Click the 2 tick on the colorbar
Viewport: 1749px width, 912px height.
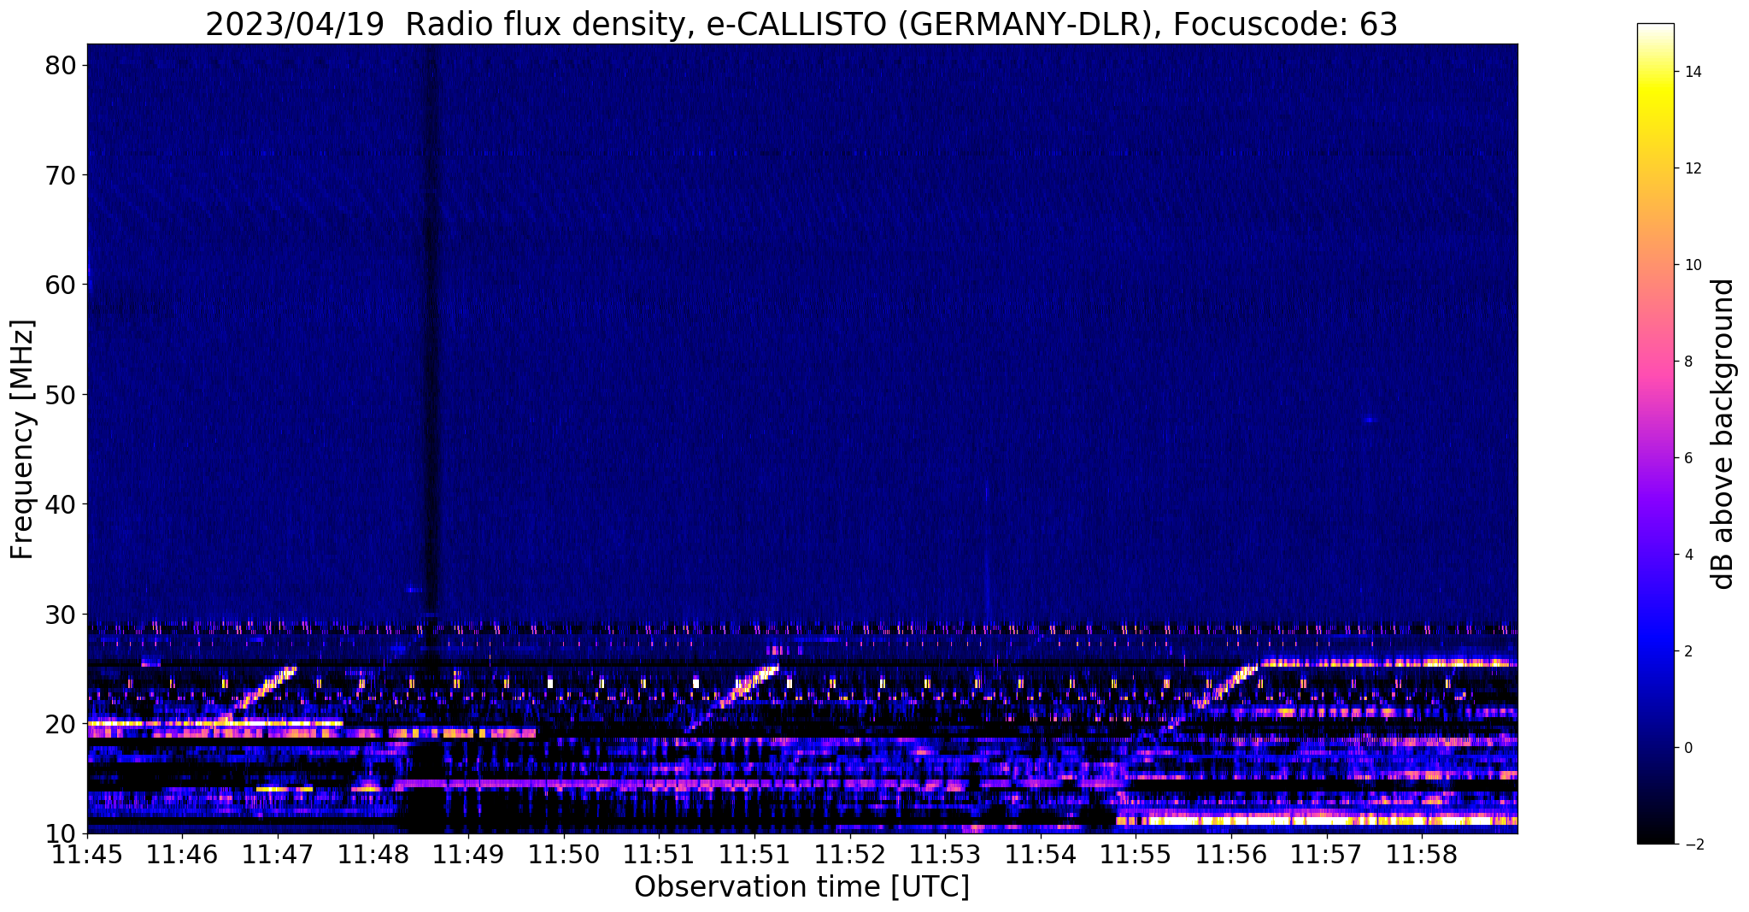[x=1687, y=651]
